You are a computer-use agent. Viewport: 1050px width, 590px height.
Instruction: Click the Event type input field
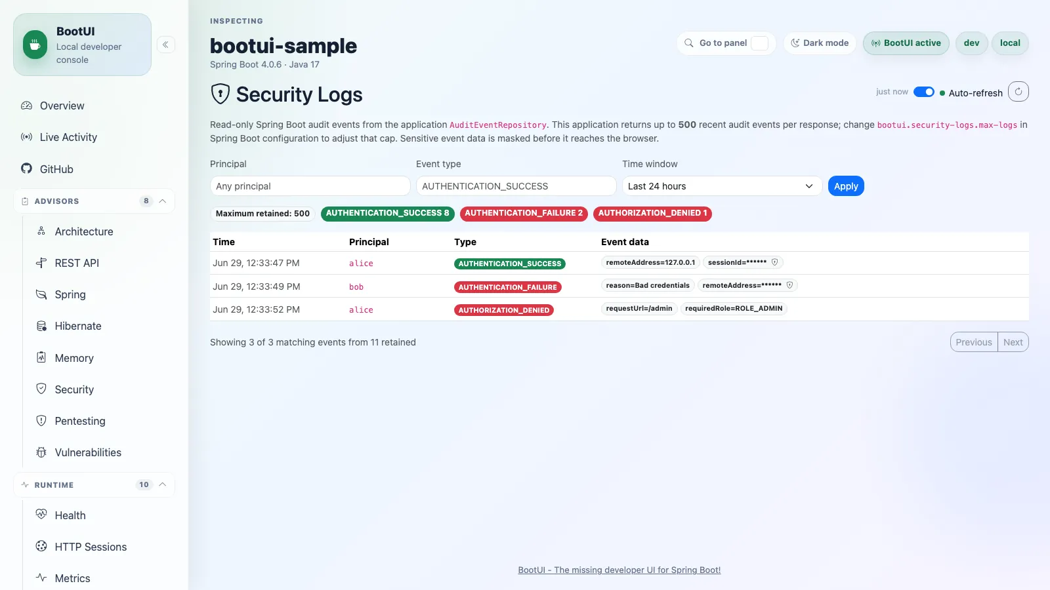(x=516, y=186)
